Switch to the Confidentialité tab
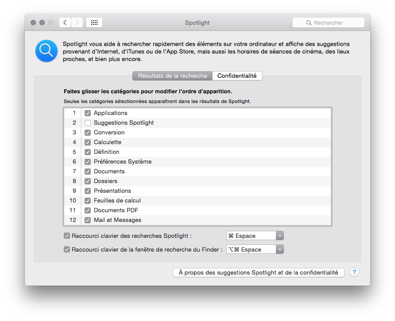 point(237,76)
